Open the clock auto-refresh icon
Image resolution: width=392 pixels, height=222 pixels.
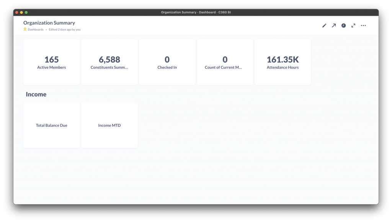pyautogui.click(x=343, y=26)
